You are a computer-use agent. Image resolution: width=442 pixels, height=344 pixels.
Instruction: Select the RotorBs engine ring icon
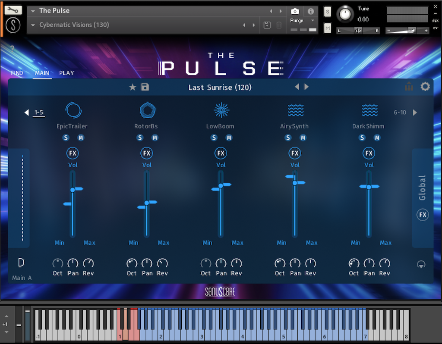click(x=148, y=110)
